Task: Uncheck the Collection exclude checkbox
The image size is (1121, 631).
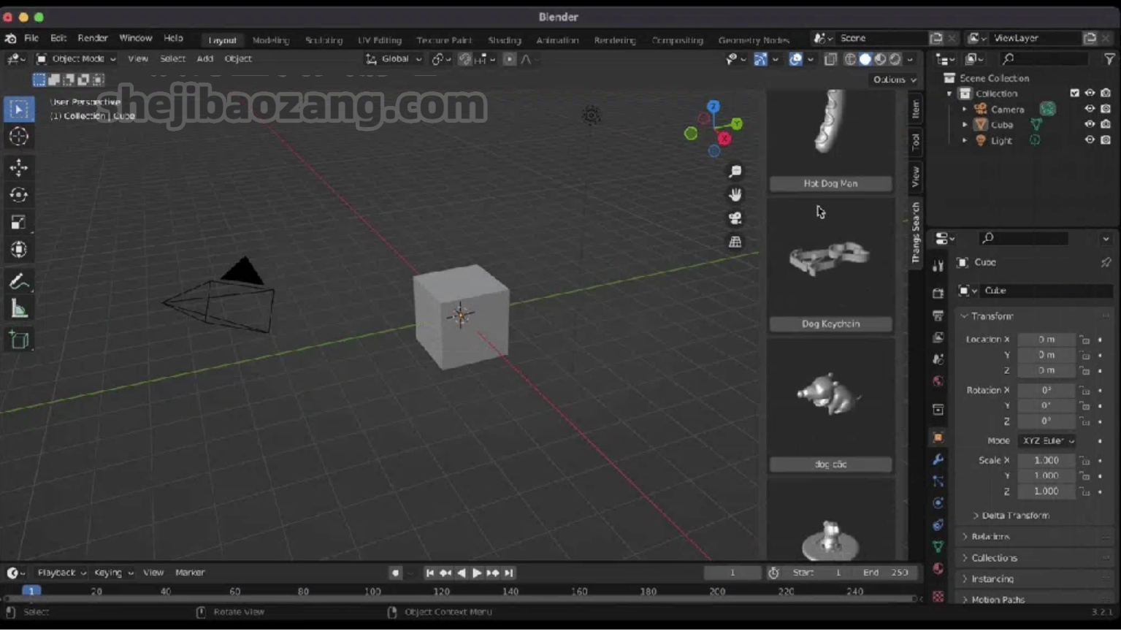Action: click(1074, 93)
